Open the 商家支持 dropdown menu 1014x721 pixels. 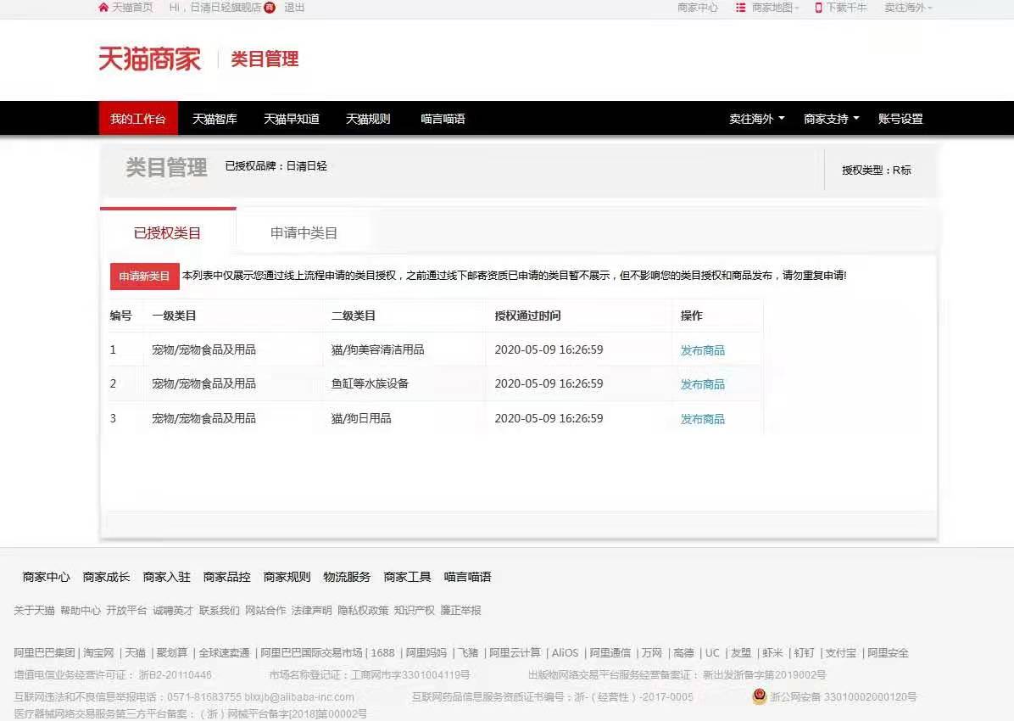coord(831,119)
